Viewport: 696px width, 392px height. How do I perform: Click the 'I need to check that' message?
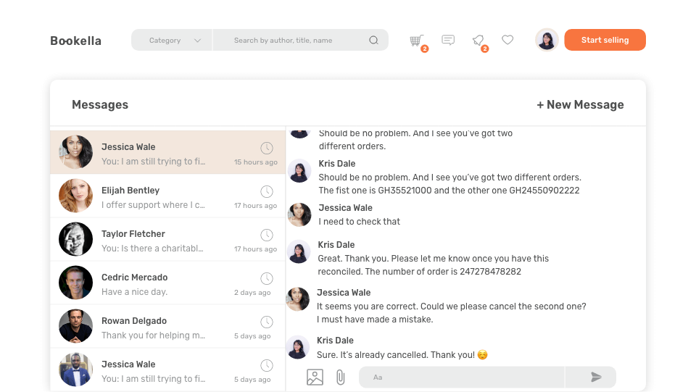(359, 221)
